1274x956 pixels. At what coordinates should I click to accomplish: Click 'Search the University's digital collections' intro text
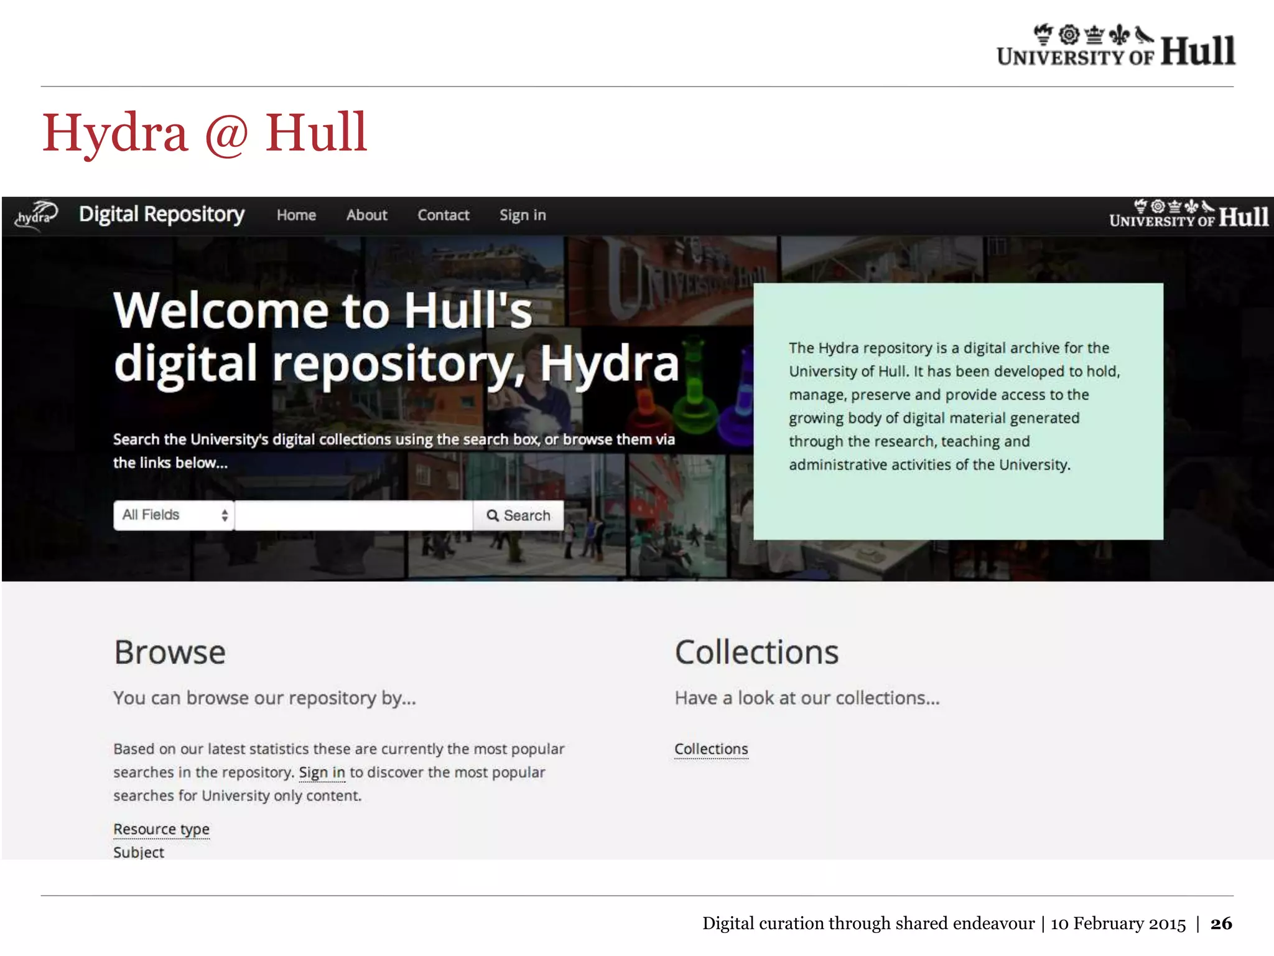(x=394, y=451)
